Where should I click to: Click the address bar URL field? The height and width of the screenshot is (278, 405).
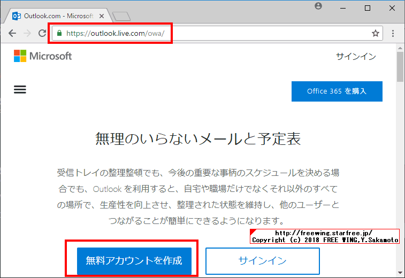point(218,33)
